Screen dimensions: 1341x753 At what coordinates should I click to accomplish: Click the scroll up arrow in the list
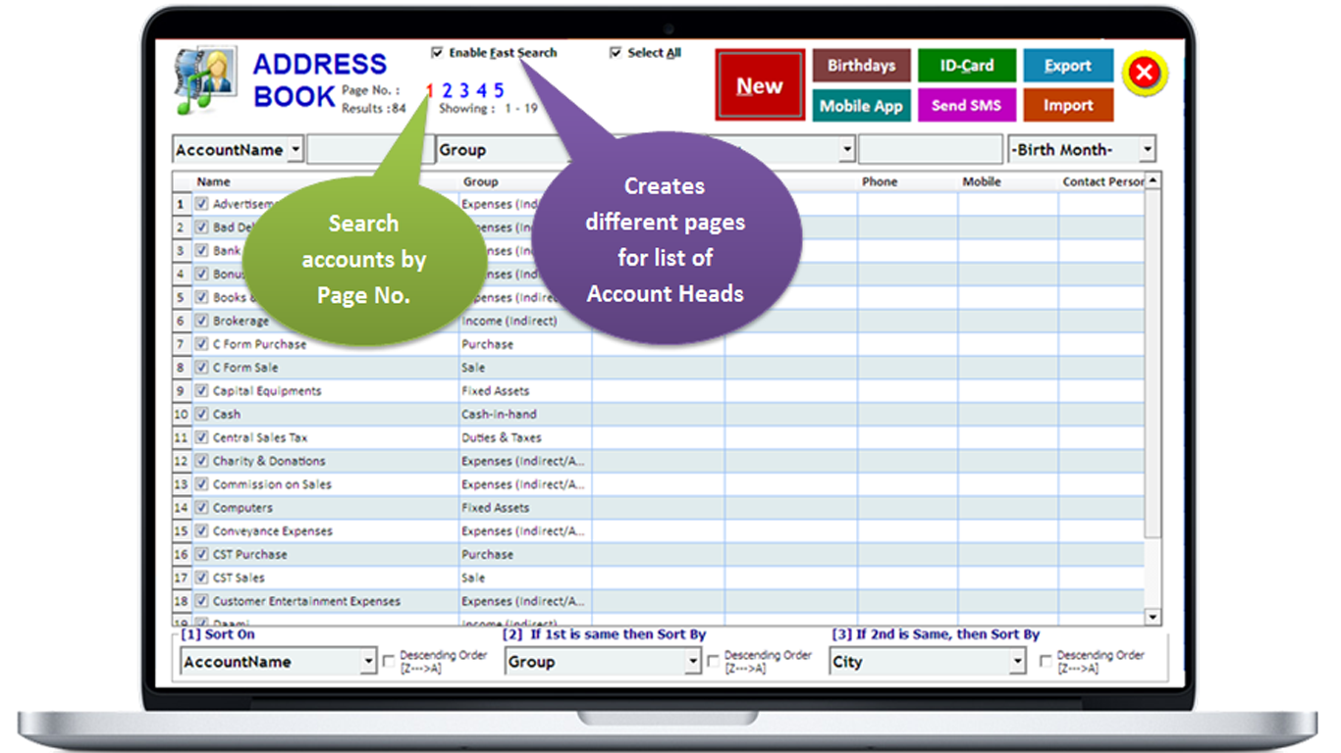1153,181
